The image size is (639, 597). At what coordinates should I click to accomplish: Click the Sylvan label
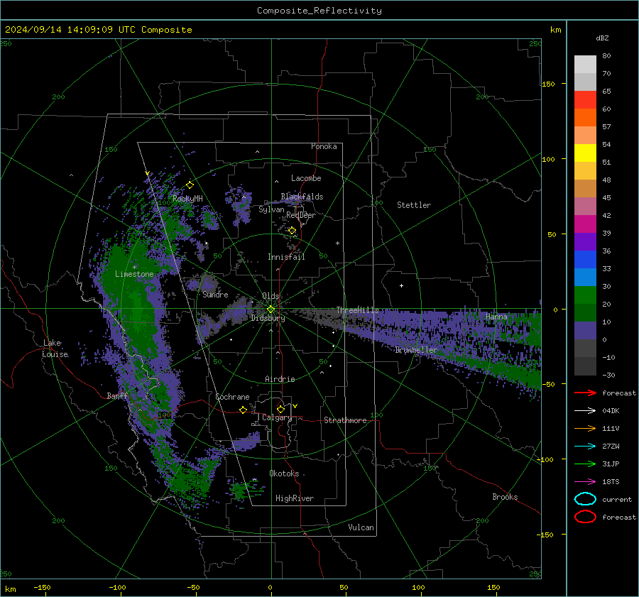tap(271, 209)
